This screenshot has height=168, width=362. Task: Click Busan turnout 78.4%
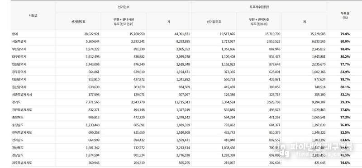pyautogui.click(x=345, y=49)
